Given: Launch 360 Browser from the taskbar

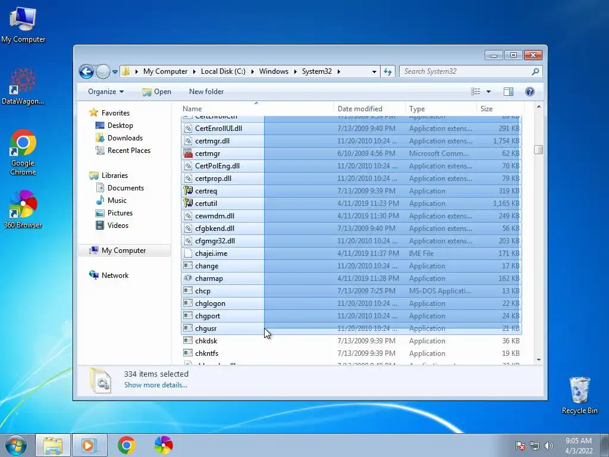Looking at the screenshot, I should [x=164, y=445].
